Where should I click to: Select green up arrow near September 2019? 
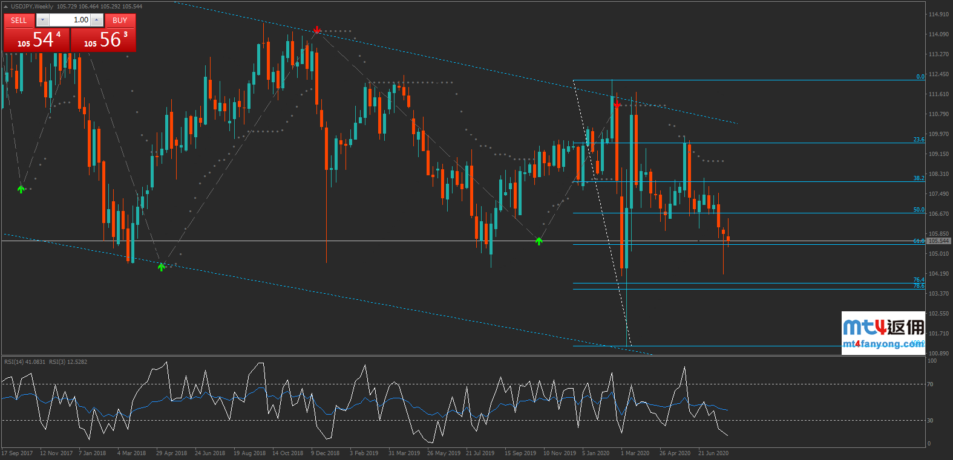coord(539,241)
